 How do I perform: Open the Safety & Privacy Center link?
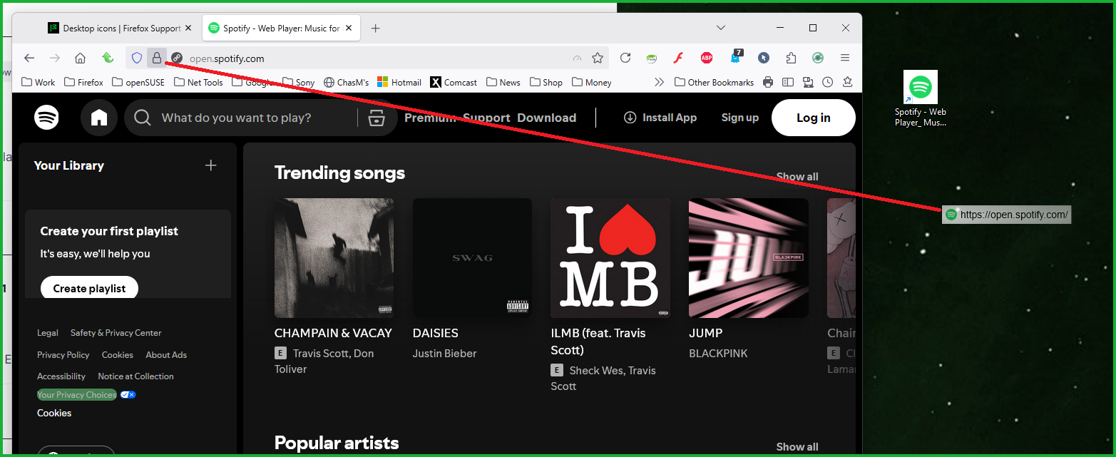pos(116,333)
